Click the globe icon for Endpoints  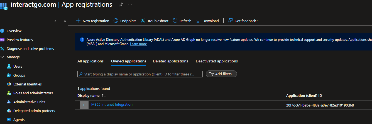pyautogui.click(x=116, y=21)
